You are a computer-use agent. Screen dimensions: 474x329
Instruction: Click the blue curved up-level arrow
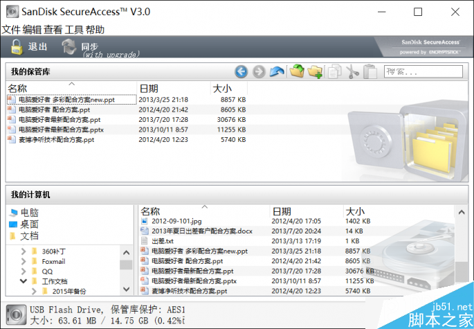click(x=277, y=72)
